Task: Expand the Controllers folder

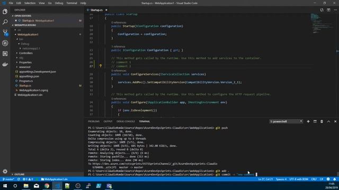Action: (x=26, y=53)
